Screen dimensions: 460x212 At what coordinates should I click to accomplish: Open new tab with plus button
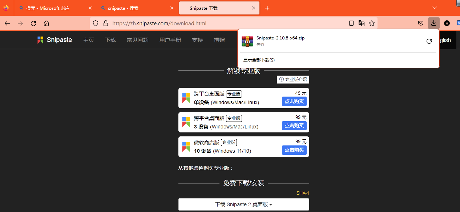pos(267,8)
